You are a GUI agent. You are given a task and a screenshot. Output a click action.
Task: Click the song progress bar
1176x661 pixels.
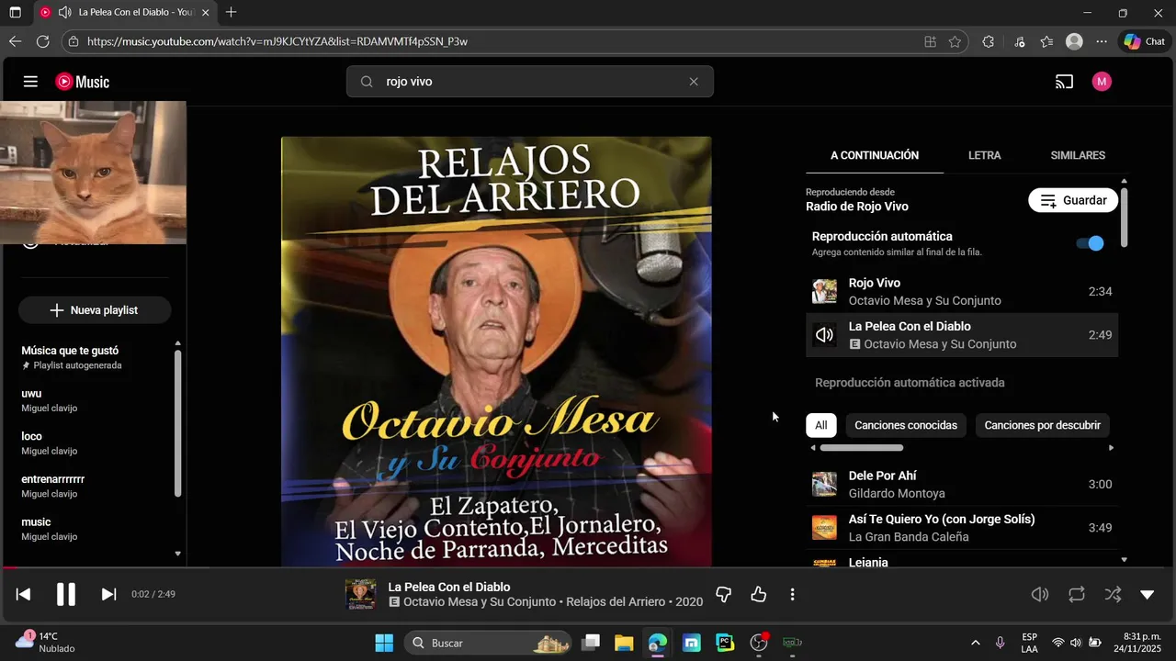[588, 567]
